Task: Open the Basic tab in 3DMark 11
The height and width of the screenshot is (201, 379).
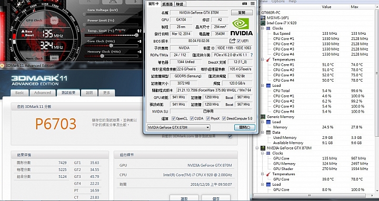Action: pyautogui.click(x=19, y=93)
